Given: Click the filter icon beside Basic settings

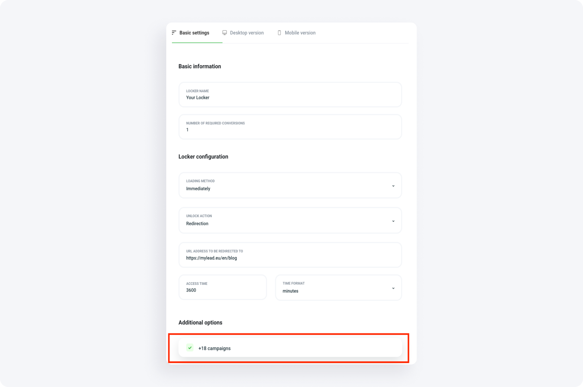Looking at the screenshot, I should tap(174, 32).
